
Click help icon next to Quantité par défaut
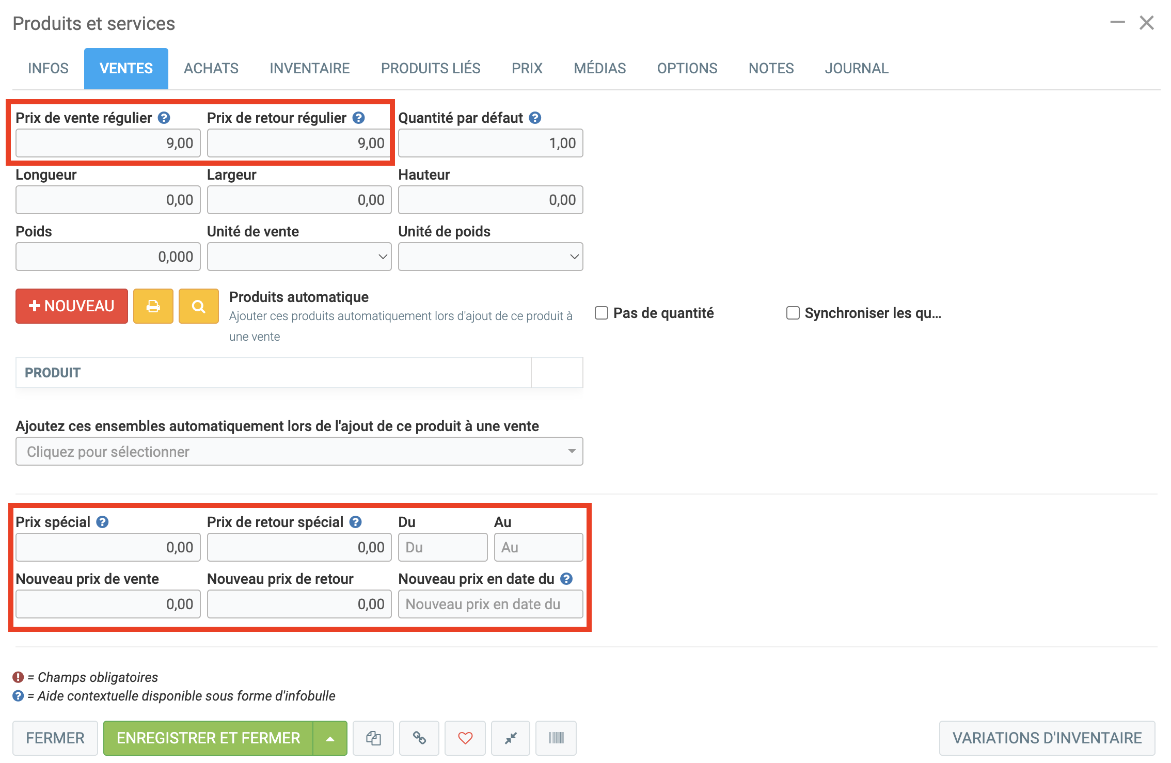pos(535,118)
